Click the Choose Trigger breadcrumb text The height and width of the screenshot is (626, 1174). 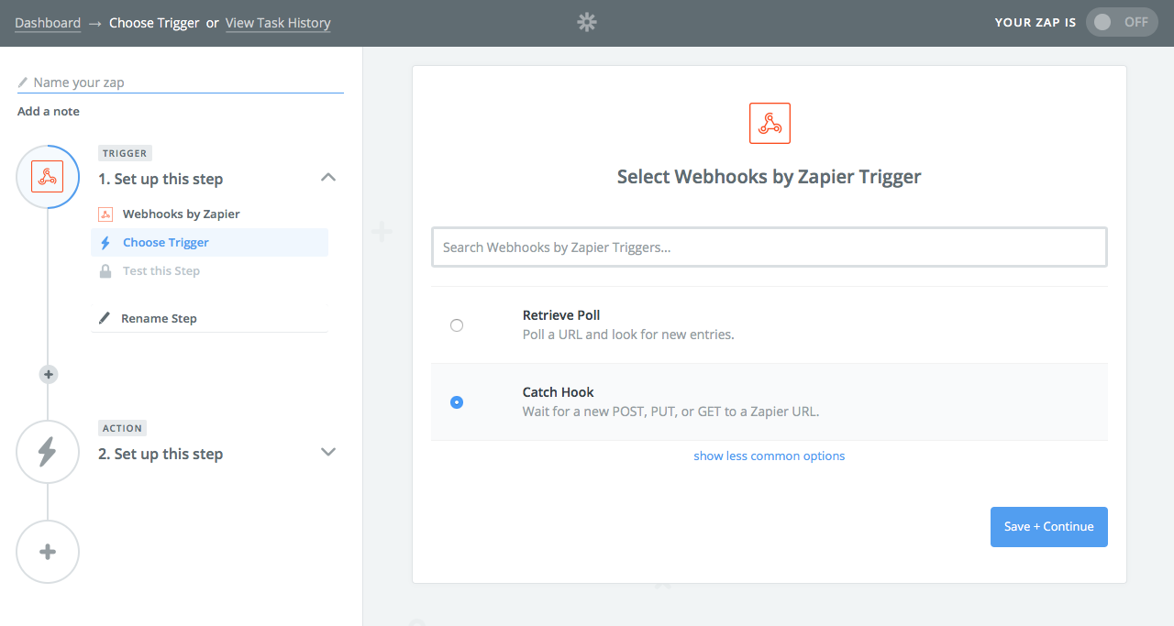tap(154, 23)
